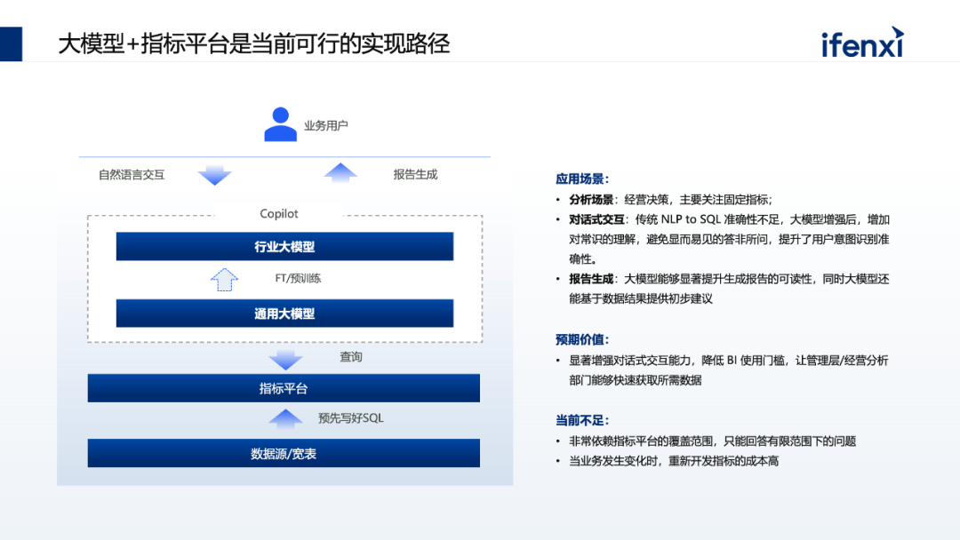Click the up arrow beside 预先写好SQL
Screen dimensions: 960x540
pos(285,418)
